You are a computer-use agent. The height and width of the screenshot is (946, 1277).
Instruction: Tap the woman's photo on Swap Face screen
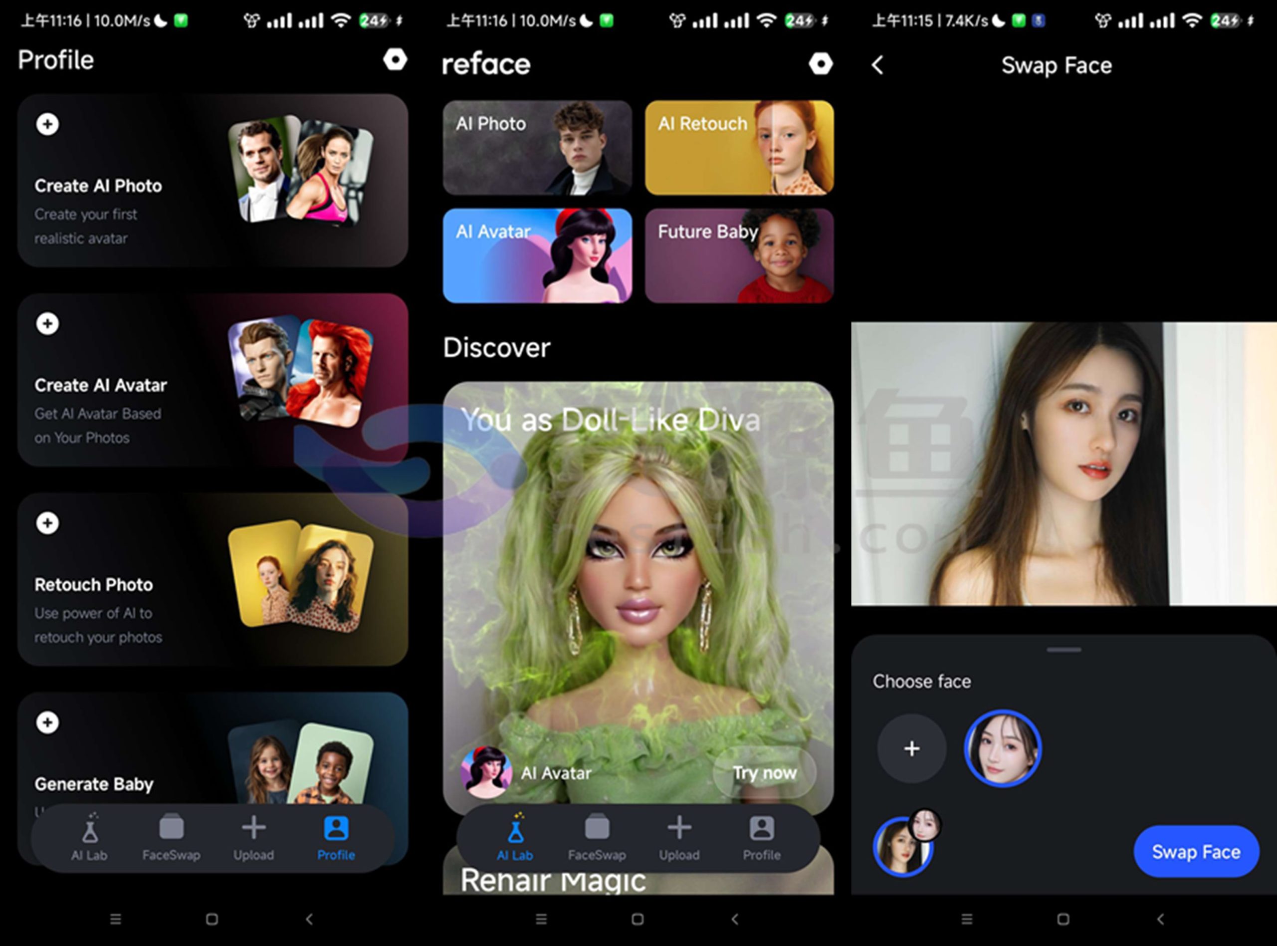tap(1064, 463)
